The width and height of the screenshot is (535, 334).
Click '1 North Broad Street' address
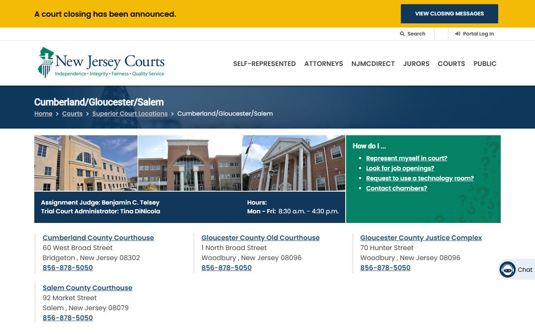pyautogui.click(x=234, y=248)
